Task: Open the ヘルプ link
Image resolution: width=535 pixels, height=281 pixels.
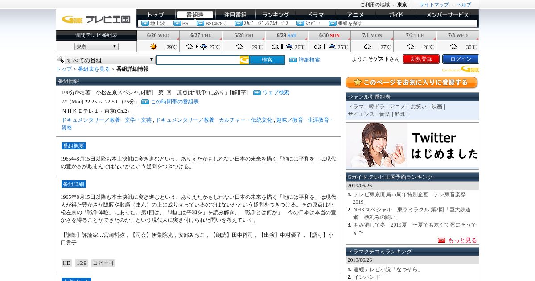Action: click(464, 4)
